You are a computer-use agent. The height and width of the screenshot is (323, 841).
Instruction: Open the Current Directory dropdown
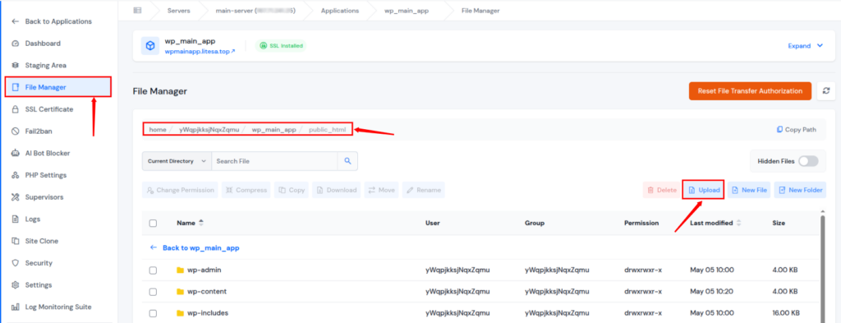177,161
